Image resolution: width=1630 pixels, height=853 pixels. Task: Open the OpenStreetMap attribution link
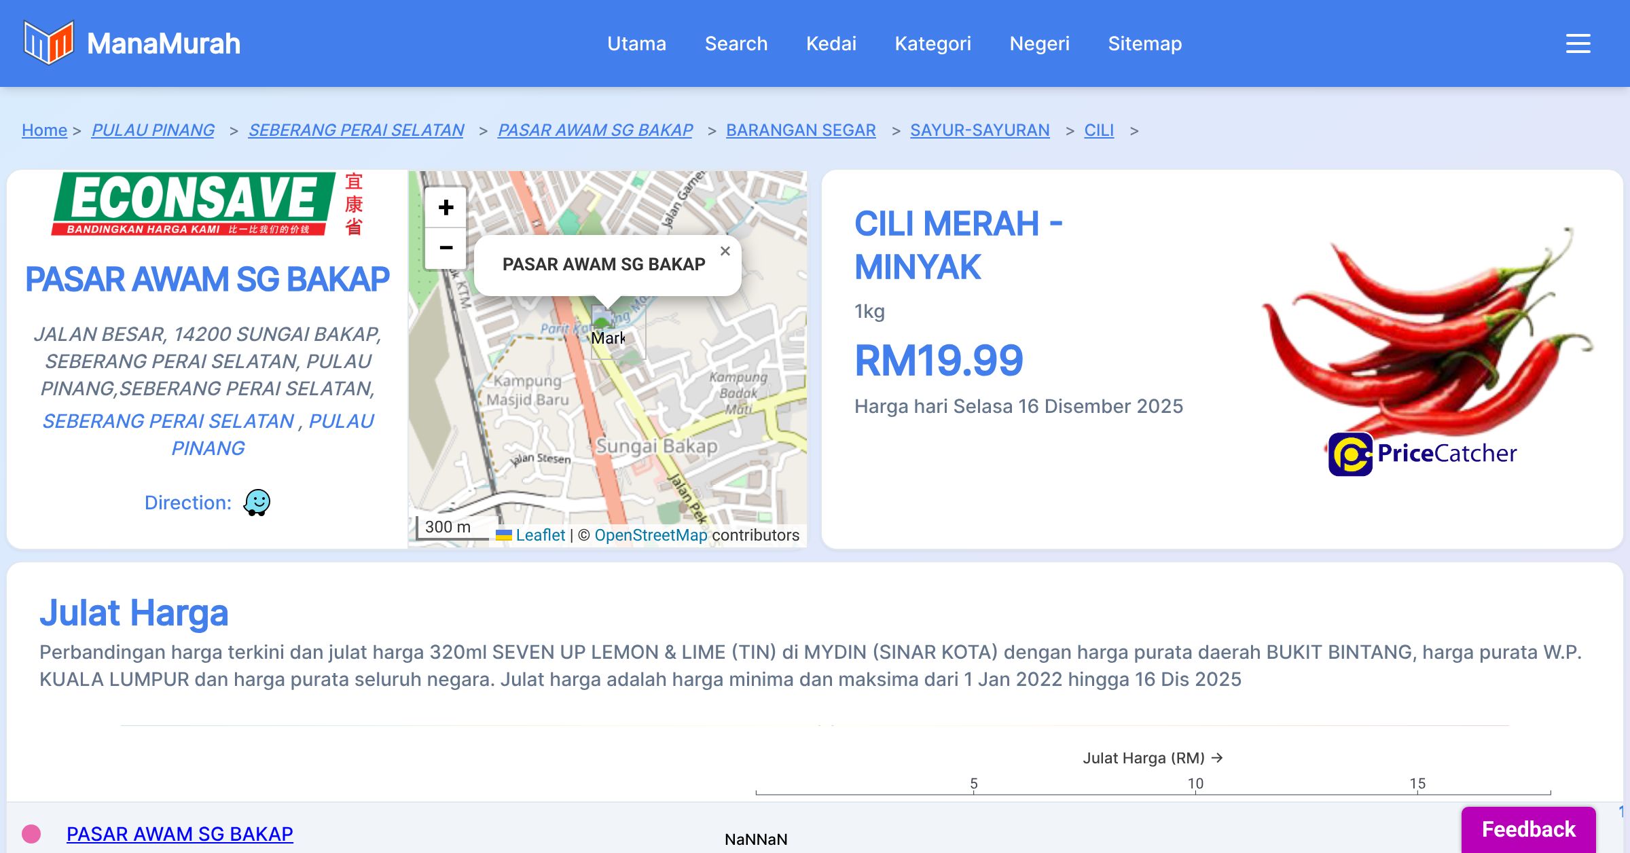click(x=650, y=535)
